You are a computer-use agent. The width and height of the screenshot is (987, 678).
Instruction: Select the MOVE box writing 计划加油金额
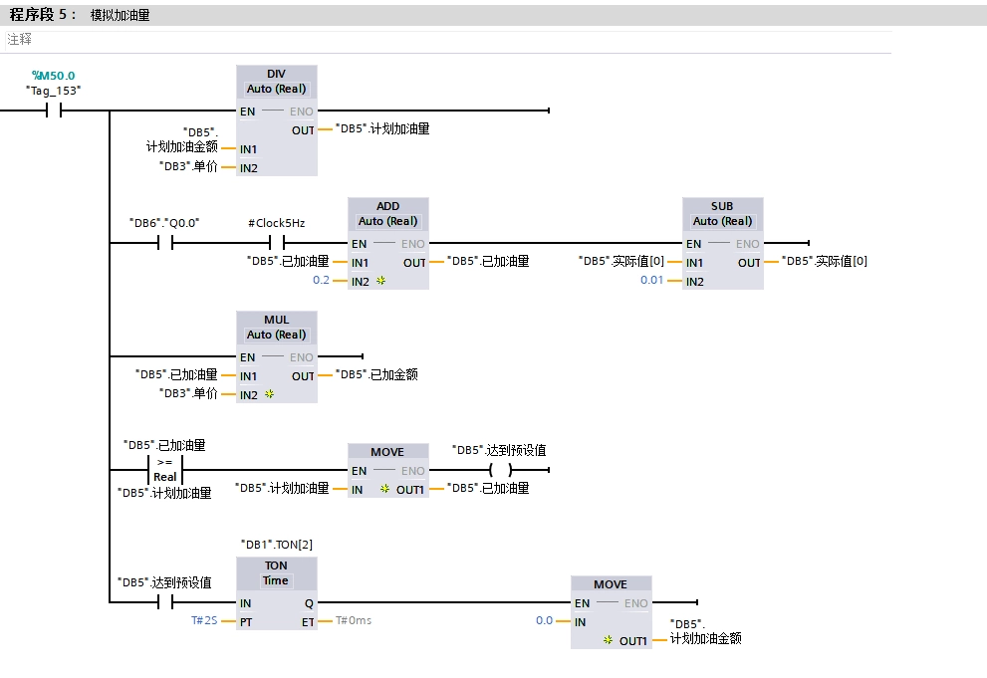[x=611, y=612]
